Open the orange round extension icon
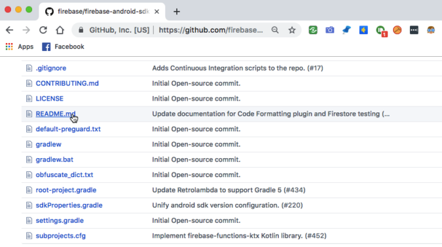Image resolution: width=442 pixels, height=247 pixels. coord(397,30)
